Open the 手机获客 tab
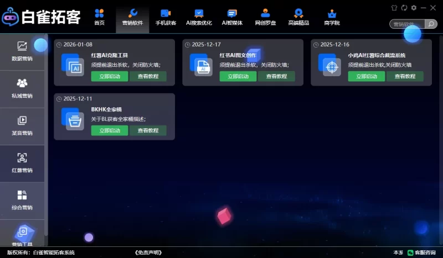Viewport: 443px width, 258px height. 166,18
